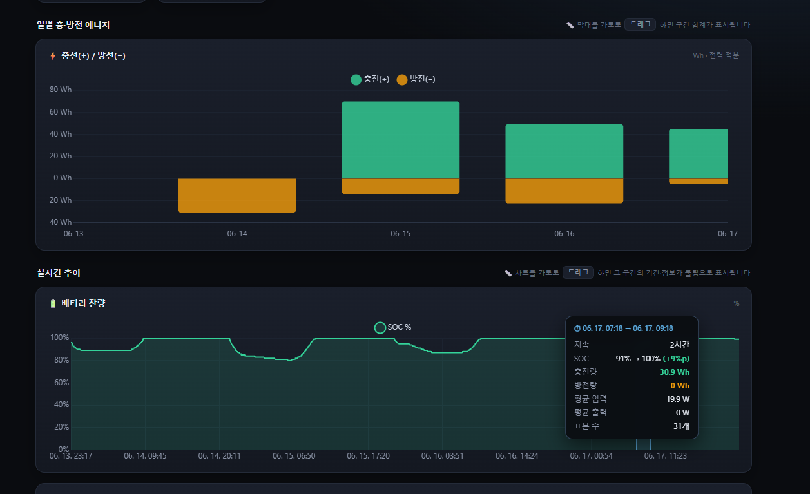The image size is (810, 494).
Task: Click the 06. 16. 03:51 time label
Action: 443,456
